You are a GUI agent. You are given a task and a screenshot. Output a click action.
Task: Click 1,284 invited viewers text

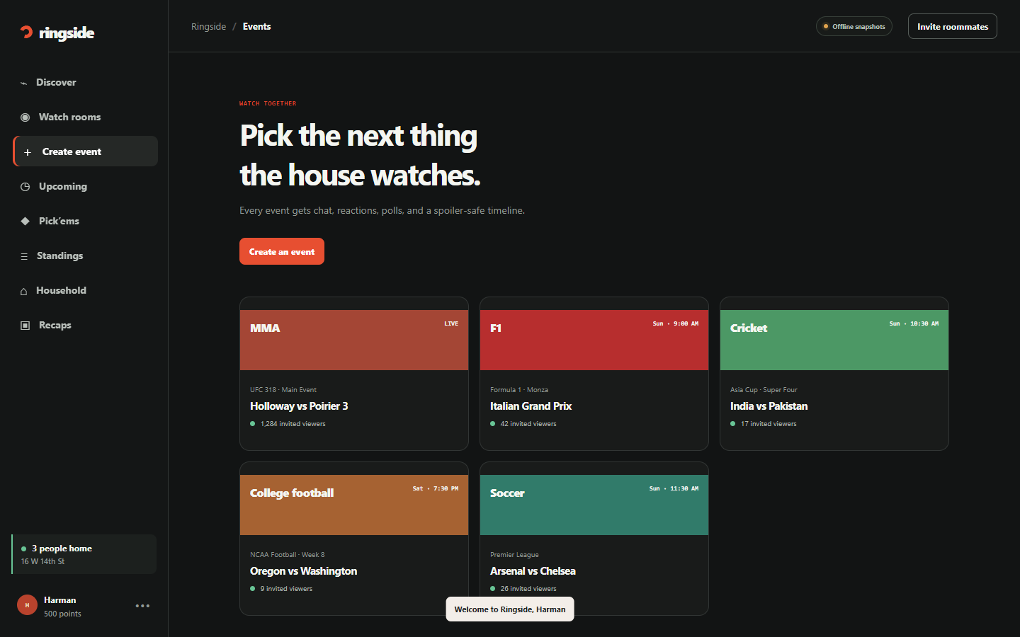293,424
